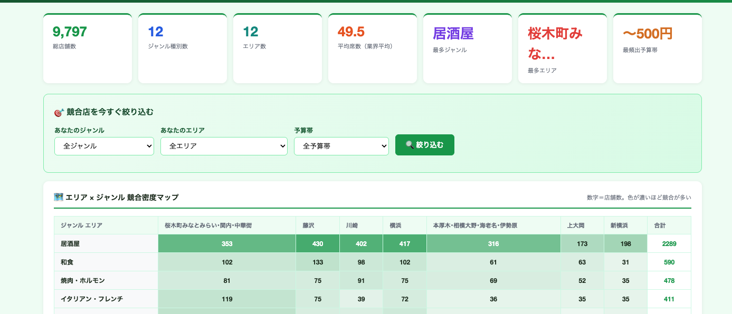The image size is (732, 314).
Task: Click the 39 cell in イタリアン・フレンチ row
Action: point(361,299)
